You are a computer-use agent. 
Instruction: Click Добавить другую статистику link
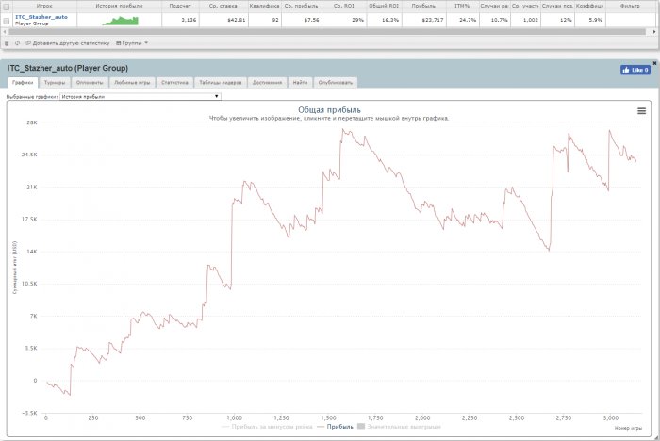click(x=68, y=43)
